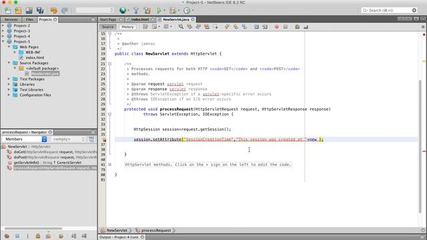
Task: Click the Shift Line Left icon
Action: tap(256, 27)
